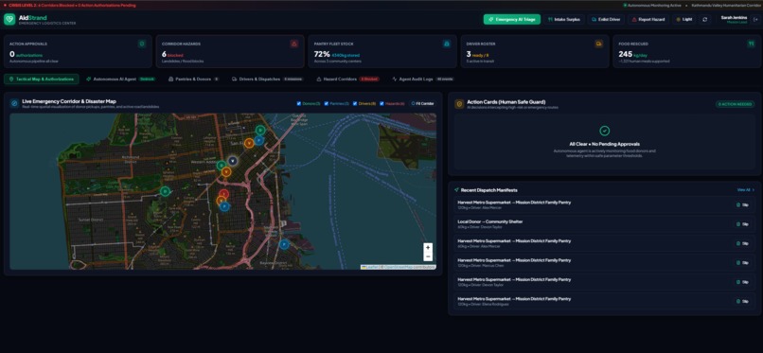The image size is (763, 353).
Task: Toggle the Hazards layer checkbox
Action: pyautogui.click(x=382, y=103)
